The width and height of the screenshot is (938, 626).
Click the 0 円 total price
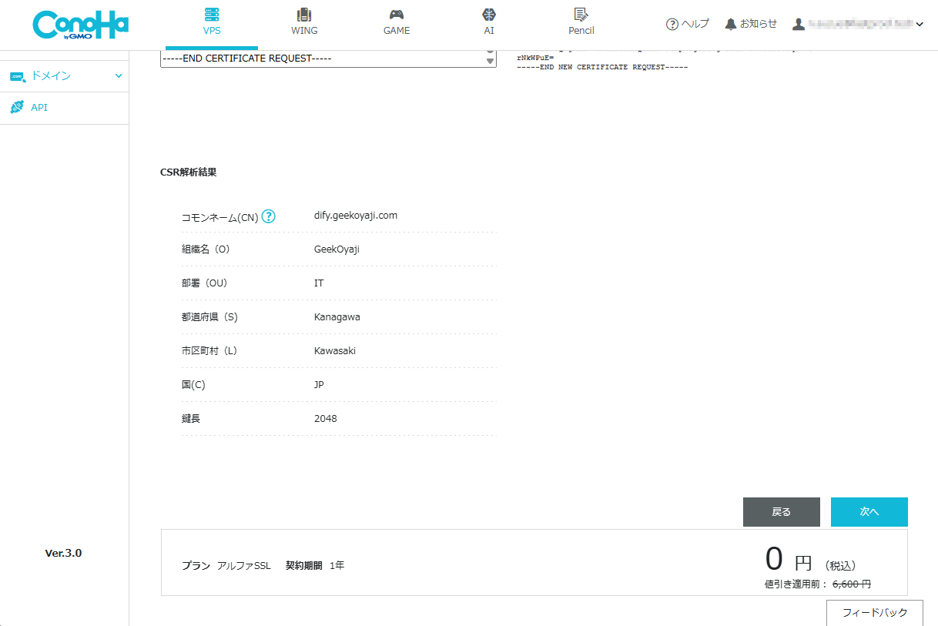pos(789,559)
